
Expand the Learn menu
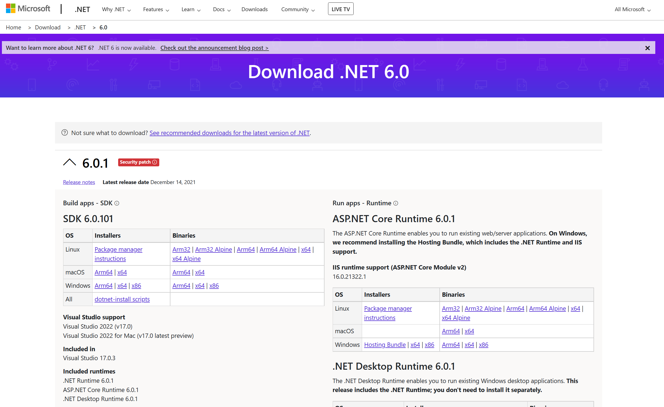click(x=191, y=10)
